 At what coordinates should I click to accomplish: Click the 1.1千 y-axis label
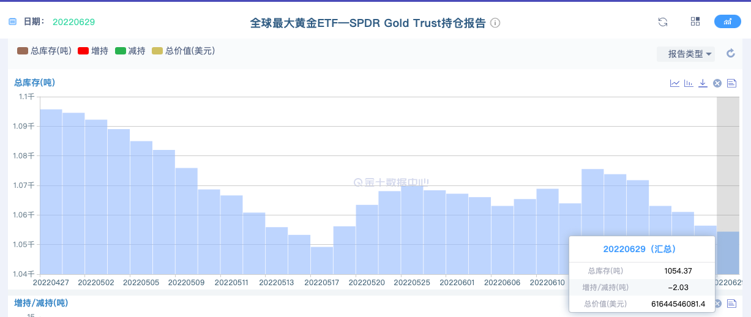(x=27, y=97)
